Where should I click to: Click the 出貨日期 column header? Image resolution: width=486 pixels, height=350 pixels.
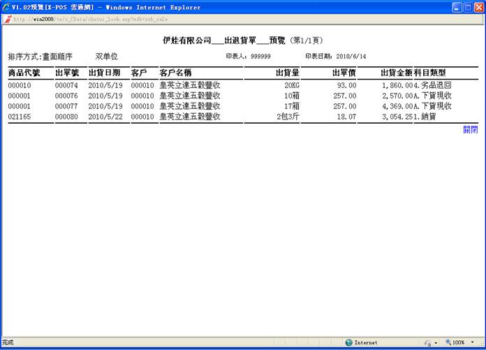click(x=104, y=73)
